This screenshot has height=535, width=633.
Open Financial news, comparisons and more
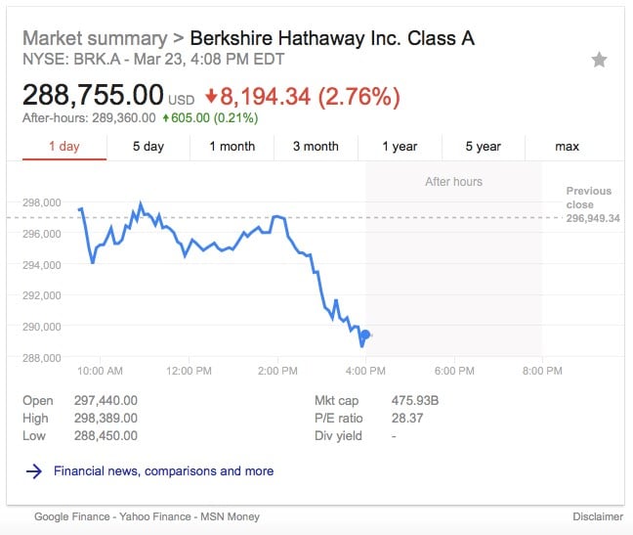[x=163, y=471]
